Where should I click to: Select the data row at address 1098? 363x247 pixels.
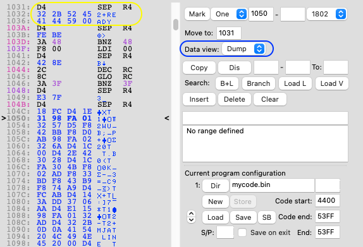(x=61, y=243)
